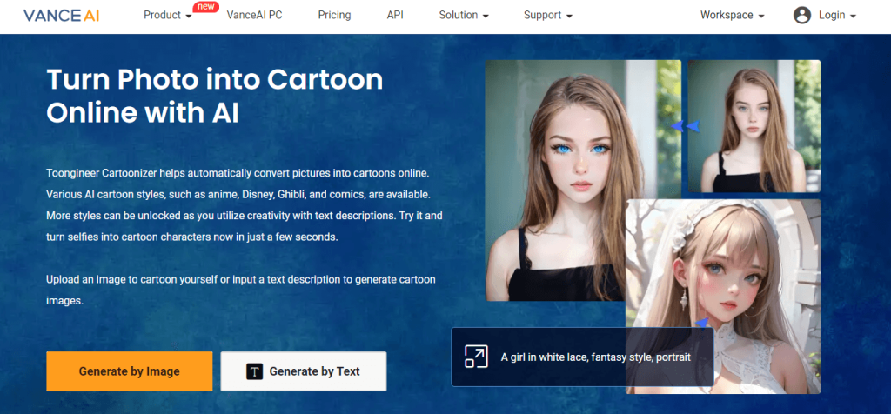Screen dimensions: 891x414
Task: Open the Workspace dropdown
Action: [x=732, y=16]
